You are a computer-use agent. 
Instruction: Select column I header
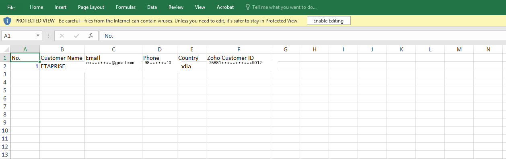coord(344,49)
